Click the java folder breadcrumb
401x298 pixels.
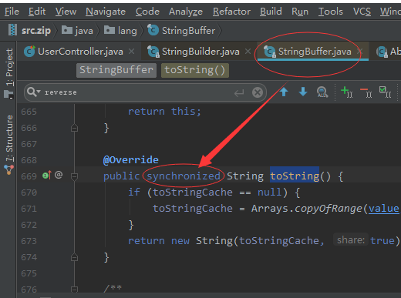77,31
